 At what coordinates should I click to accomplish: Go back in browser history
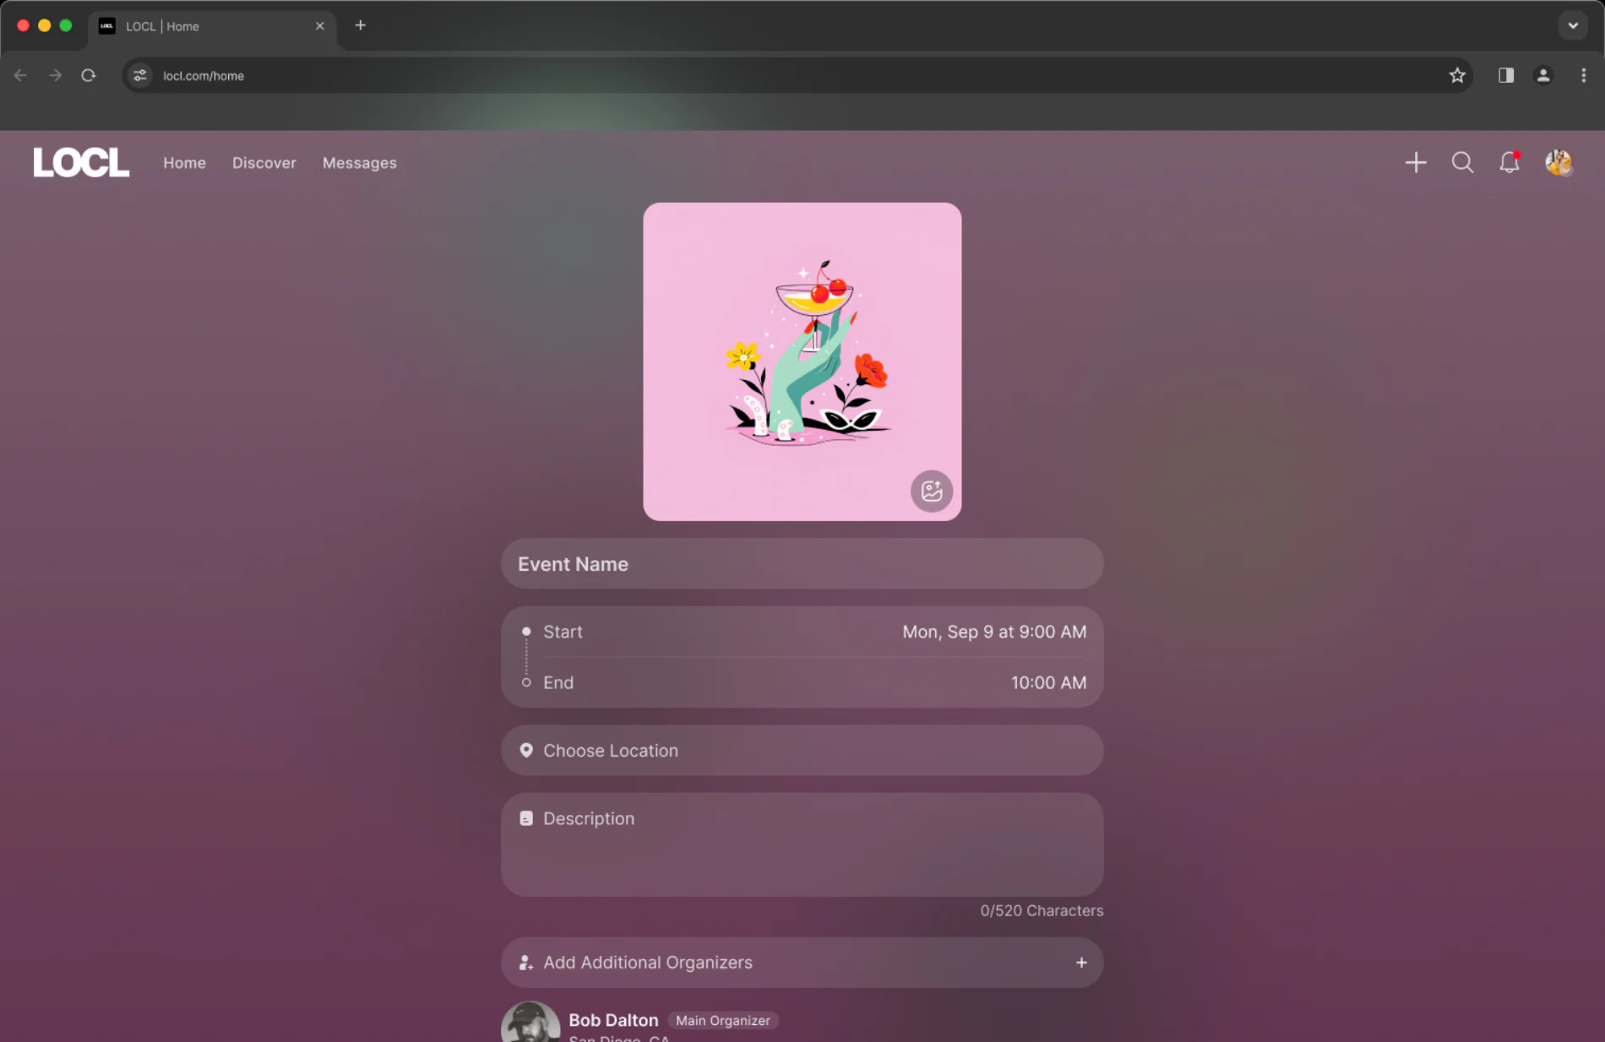(21, 75)
